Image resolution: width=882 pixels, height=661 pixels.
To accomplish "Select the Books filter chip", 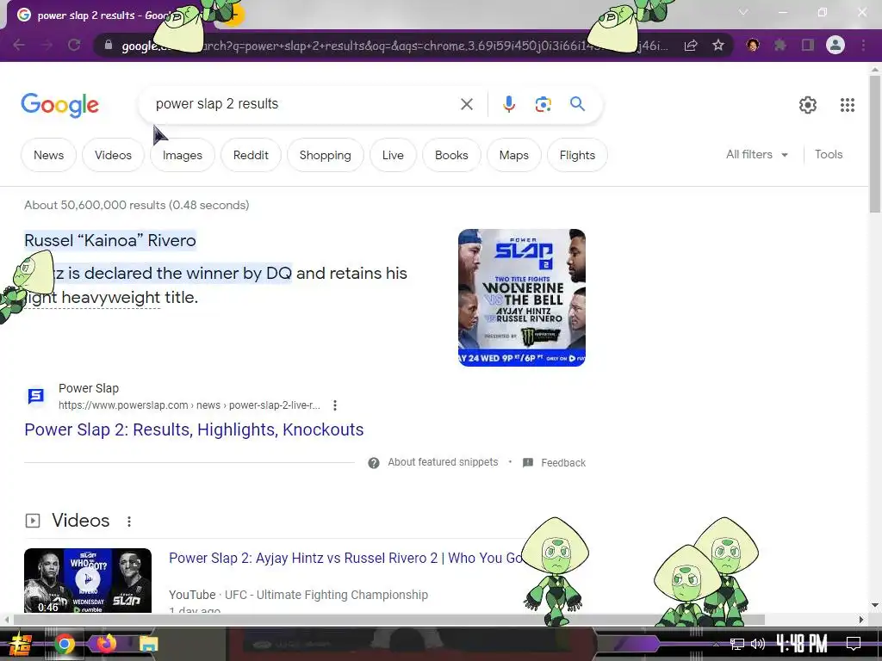I will [451, 155].
